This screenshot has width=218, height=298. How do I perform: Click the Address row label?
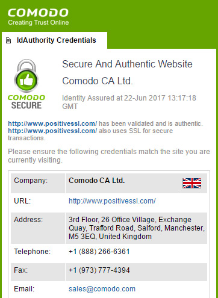pos(28,220)
